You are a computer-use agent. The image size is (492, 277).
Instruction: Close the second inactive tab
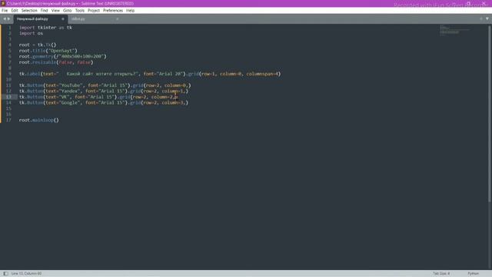[118, 18]
